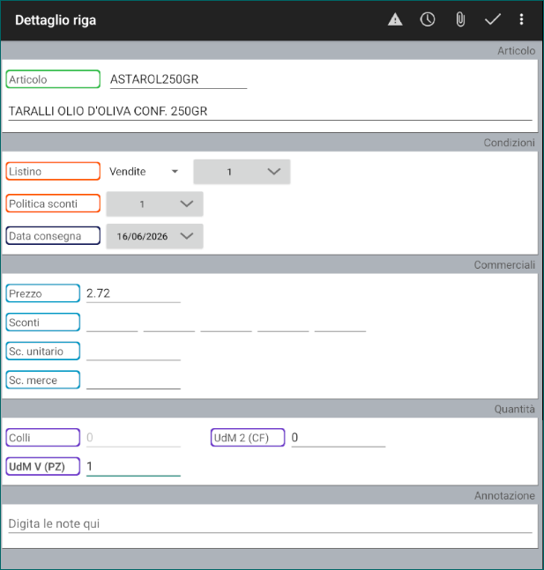Click the Politica sconti label button
This screenshot has height=570, width=544.
[53, 204]
